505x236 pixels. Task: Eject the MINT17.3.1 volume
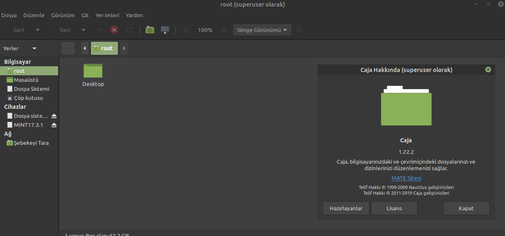click(54, 125)
